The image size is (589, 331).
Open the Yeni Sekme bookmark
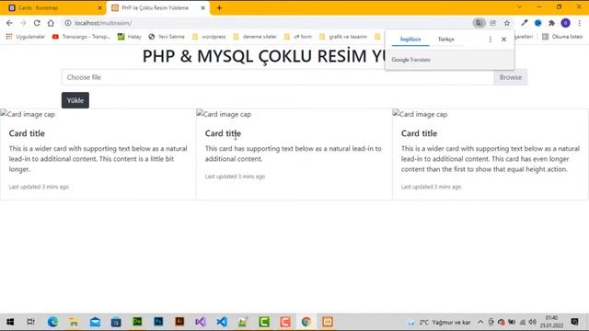tap(167, 37)
